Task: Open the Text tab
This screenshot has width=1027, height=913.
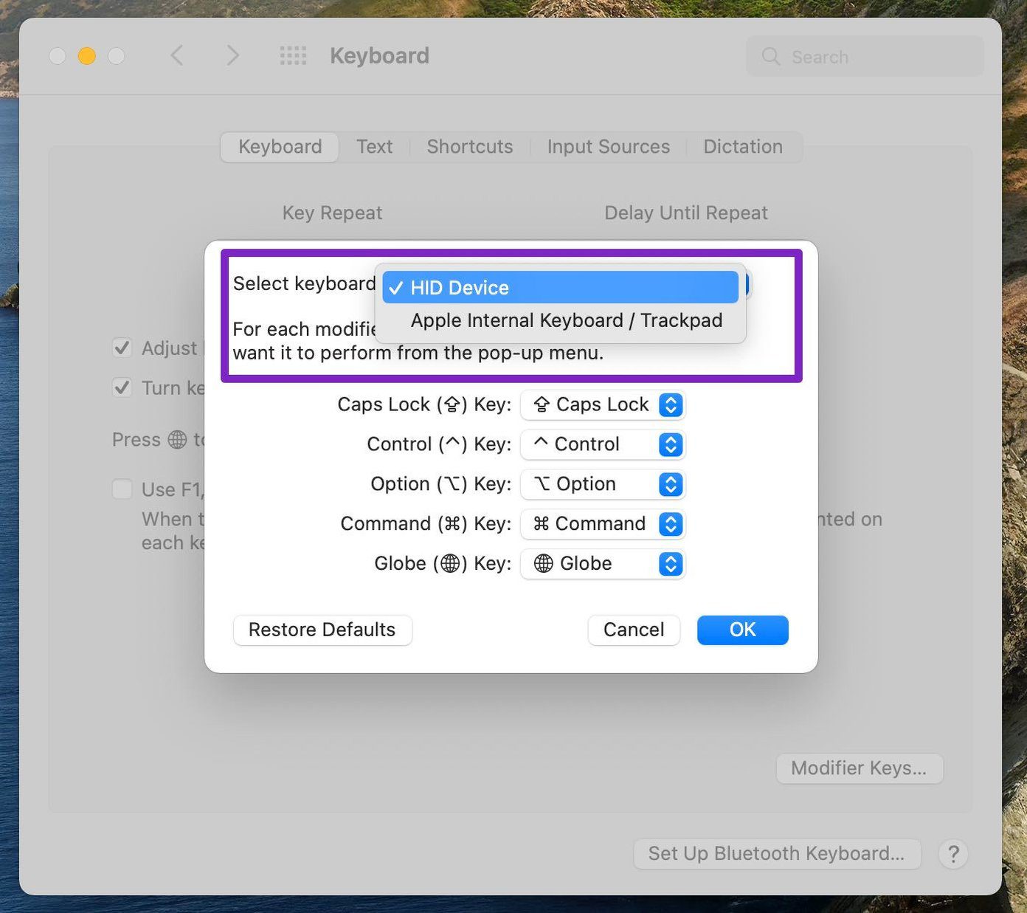Action: (x=374, y=147)
